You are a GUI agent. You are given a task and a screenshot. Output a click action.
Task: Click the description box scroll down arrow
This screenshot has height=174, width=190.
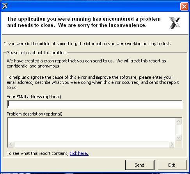178,137
